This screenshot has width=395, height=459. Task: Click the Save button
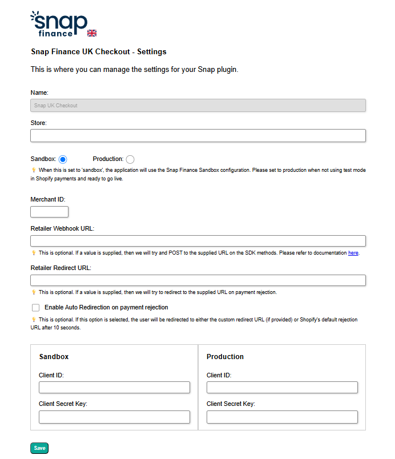39,448
